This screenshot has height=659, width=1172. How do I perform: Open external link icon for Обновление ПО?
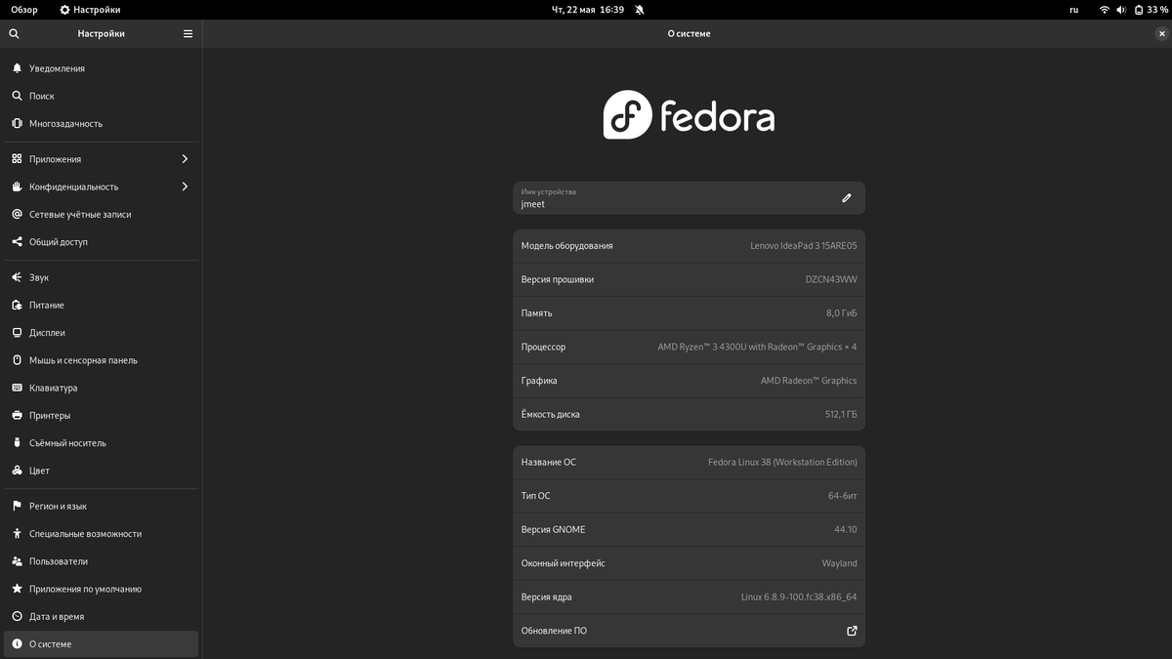(852, 631)
